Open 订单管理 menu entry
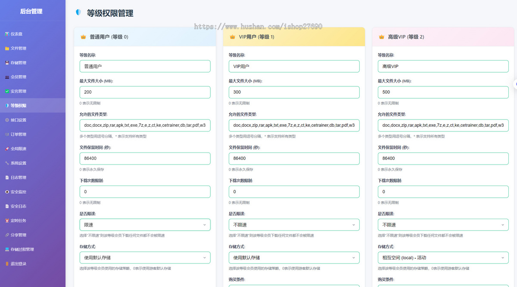 click(33, 134)
